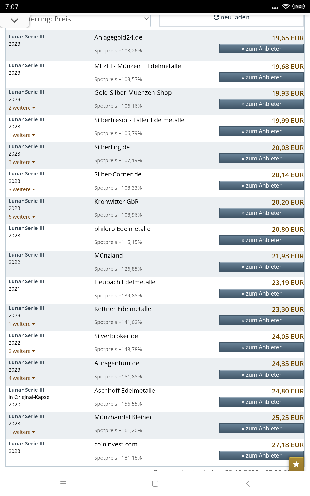Click the neu laden refresh icon

216,17
